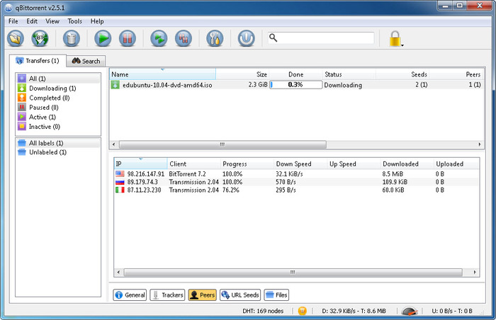Open preferences with the tools icon

[214, 38]
